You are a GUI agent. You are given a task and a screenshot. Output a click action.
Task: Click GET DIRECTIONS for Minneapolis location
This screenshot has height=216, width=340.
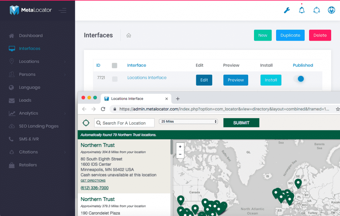click(93, 180)
